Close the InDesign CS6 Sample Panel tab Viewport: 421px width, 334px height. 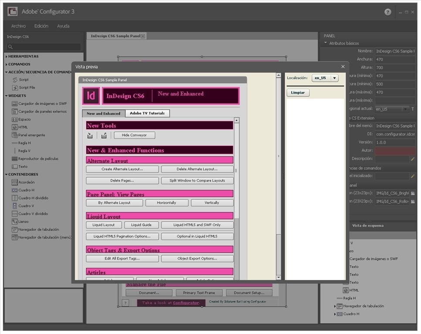click(143, 36)
